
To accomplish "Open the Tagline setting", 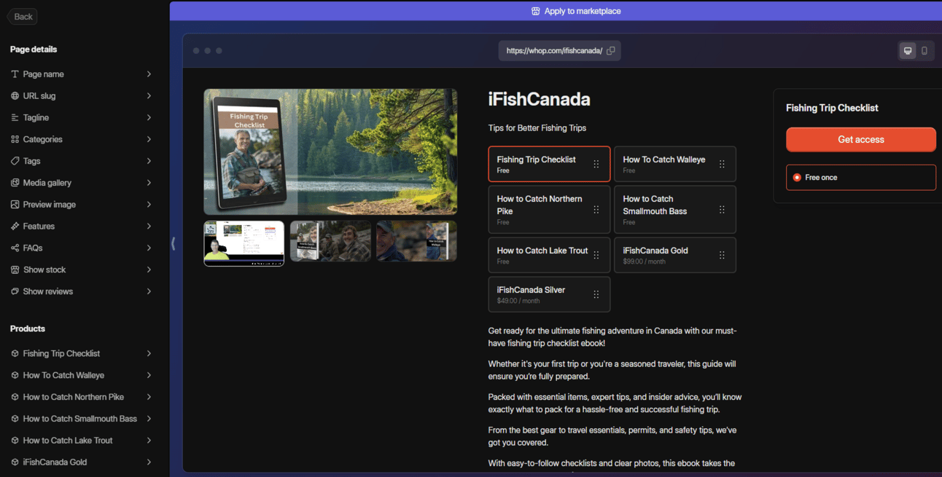I will 82,117.
